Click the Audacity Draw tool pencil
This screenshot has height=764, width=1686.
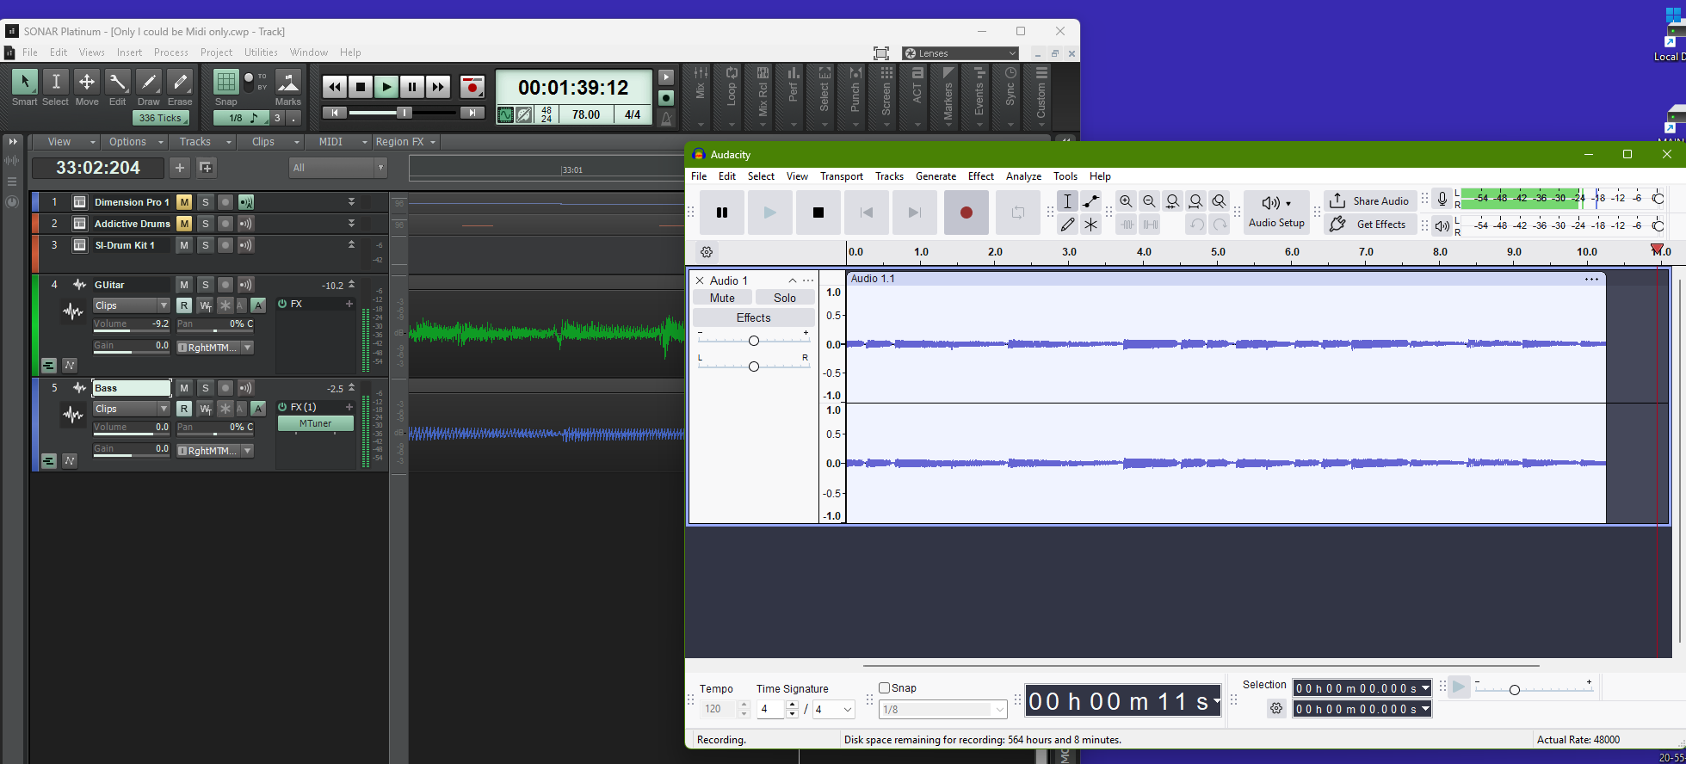click(1067, 225)
